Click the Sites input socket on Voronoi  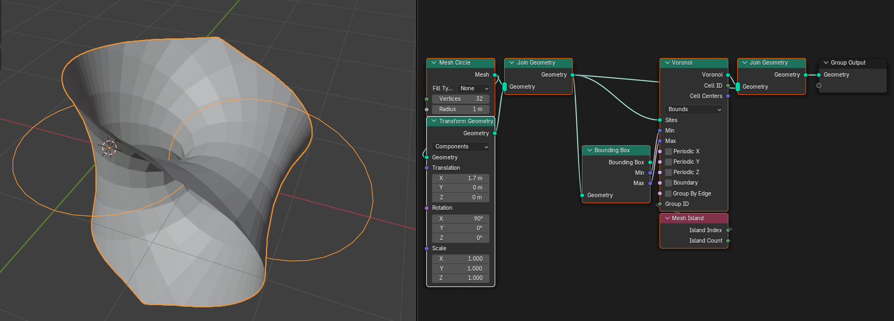660,121
